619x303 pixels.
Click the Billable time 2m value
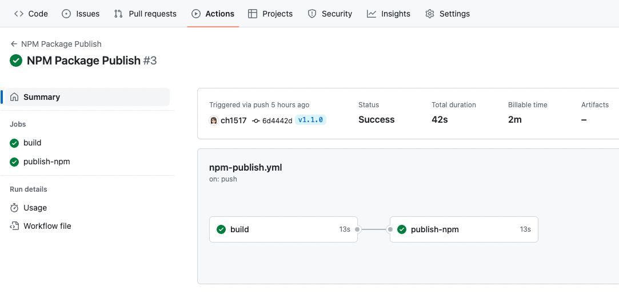[515, 120]
